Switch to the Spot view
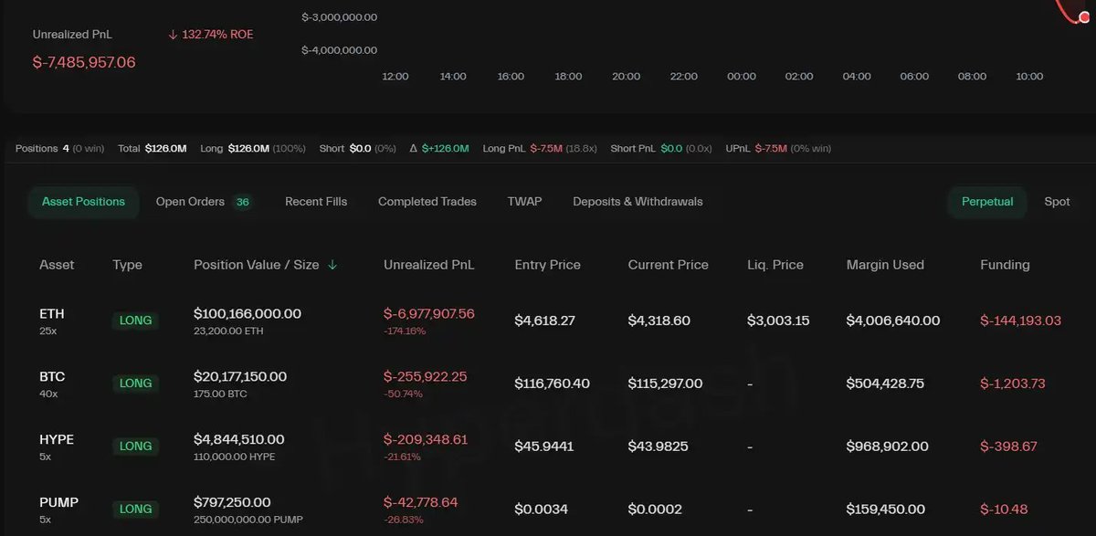This screenshot has width=1096, height=536. point(1057,202)
